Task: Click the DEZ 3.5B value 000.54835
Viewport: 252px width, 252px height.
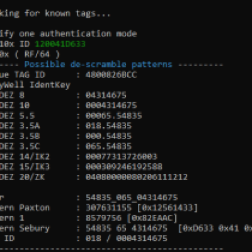Action: (109, 136)
